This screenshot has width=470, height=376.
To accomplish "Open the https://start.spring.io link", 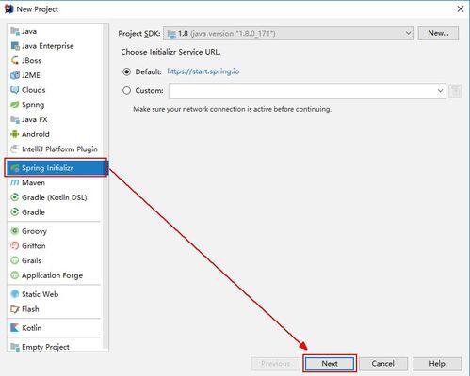I will tap(203, 71).
